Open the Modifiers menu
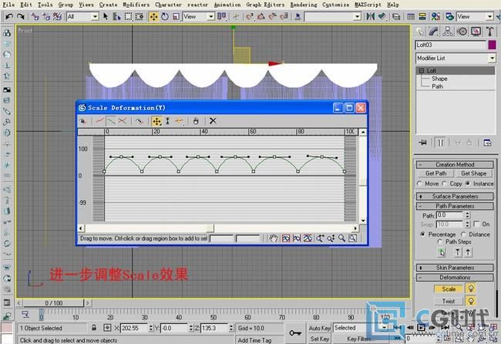Screen dimensions: 501x344 point(136,5)
